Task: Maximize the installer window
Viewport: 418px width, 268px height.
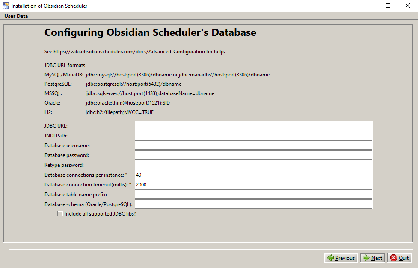Action: pos(388,6)
